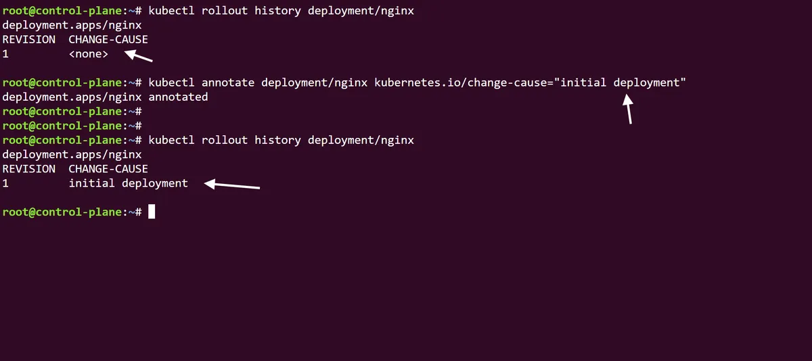Click 'initial deployment' in the final history output

pyautogui.click(x=128, y=183)
